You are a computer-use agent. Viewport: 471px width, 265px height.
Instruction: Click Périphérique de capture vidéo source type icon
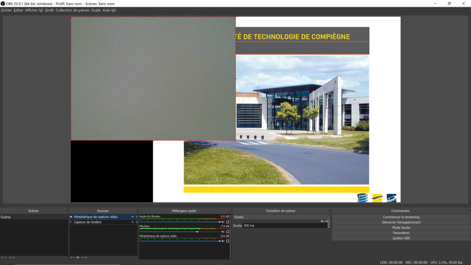(71, 217)
